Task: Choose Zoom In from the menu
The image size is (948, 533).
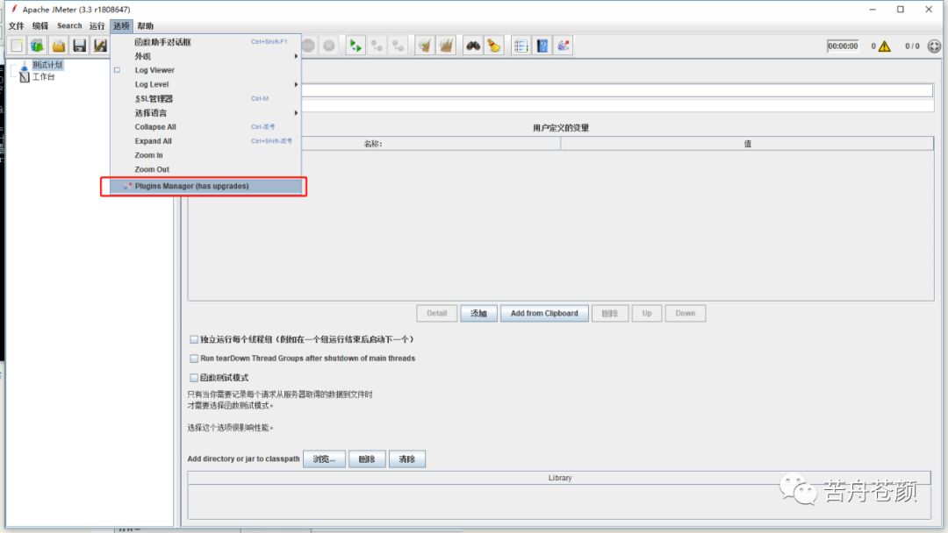Action: pyautogui.click(x=205, y=155)
